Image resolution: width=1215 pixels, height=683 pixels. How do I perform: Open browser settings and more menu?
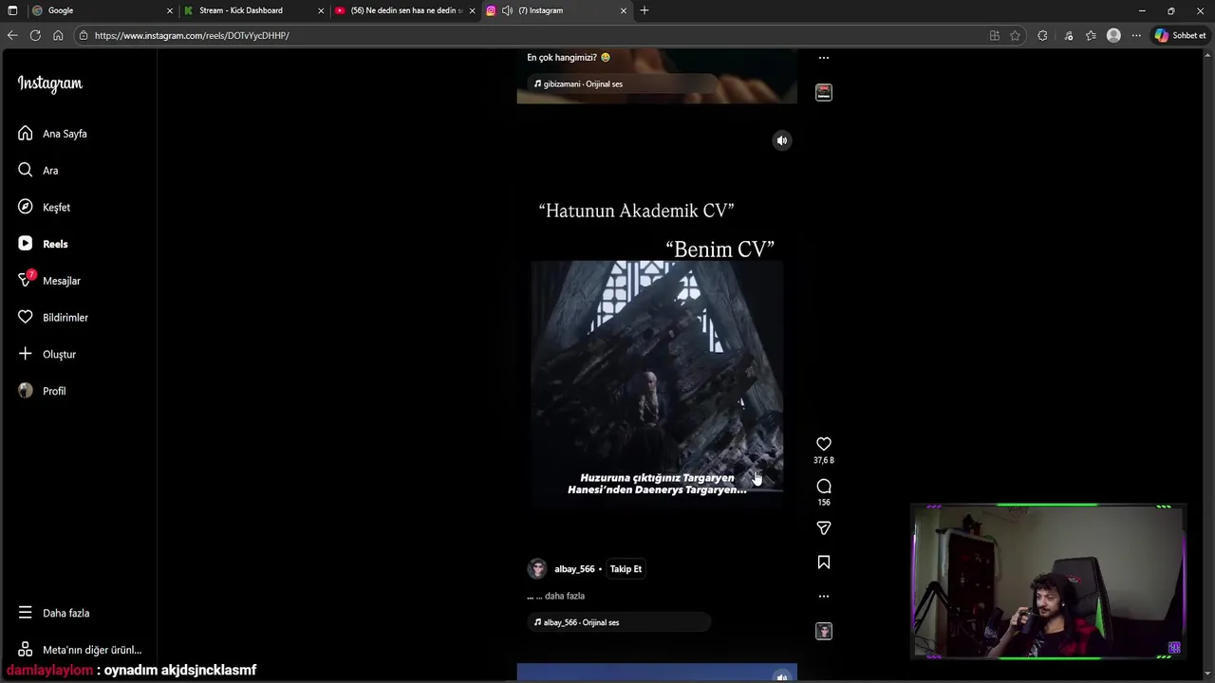click(1136, 35)
